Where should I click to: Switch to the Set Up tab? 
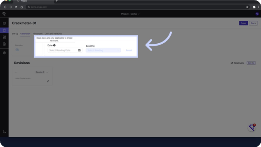tap(15, 34)
